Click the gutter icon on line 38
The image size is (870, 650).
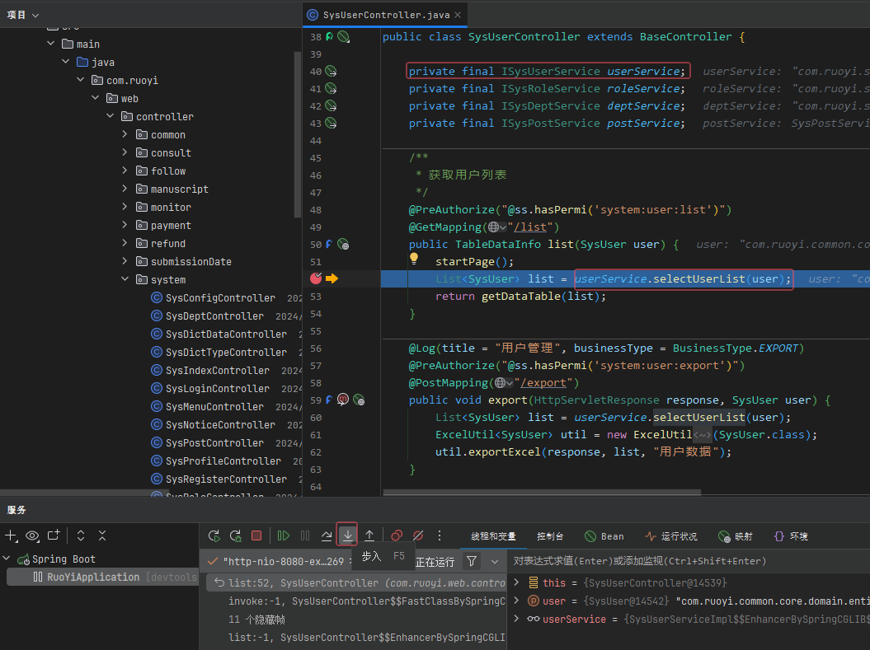point(343,36)
